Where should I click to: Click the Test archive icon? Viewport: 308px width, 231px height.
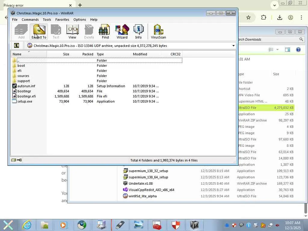56,32
